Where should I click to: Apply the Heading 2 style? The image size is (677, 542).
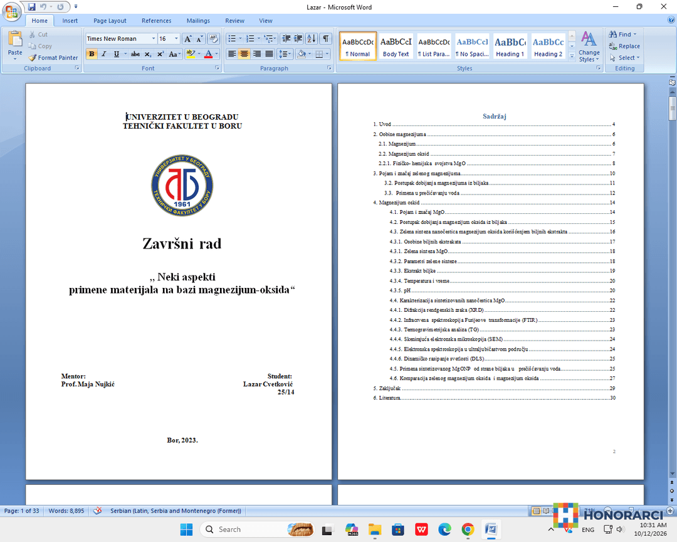pos(548,46)
